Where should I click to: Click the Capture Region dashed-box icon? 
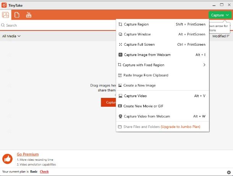pyautogui.click(x=120, y=24)
